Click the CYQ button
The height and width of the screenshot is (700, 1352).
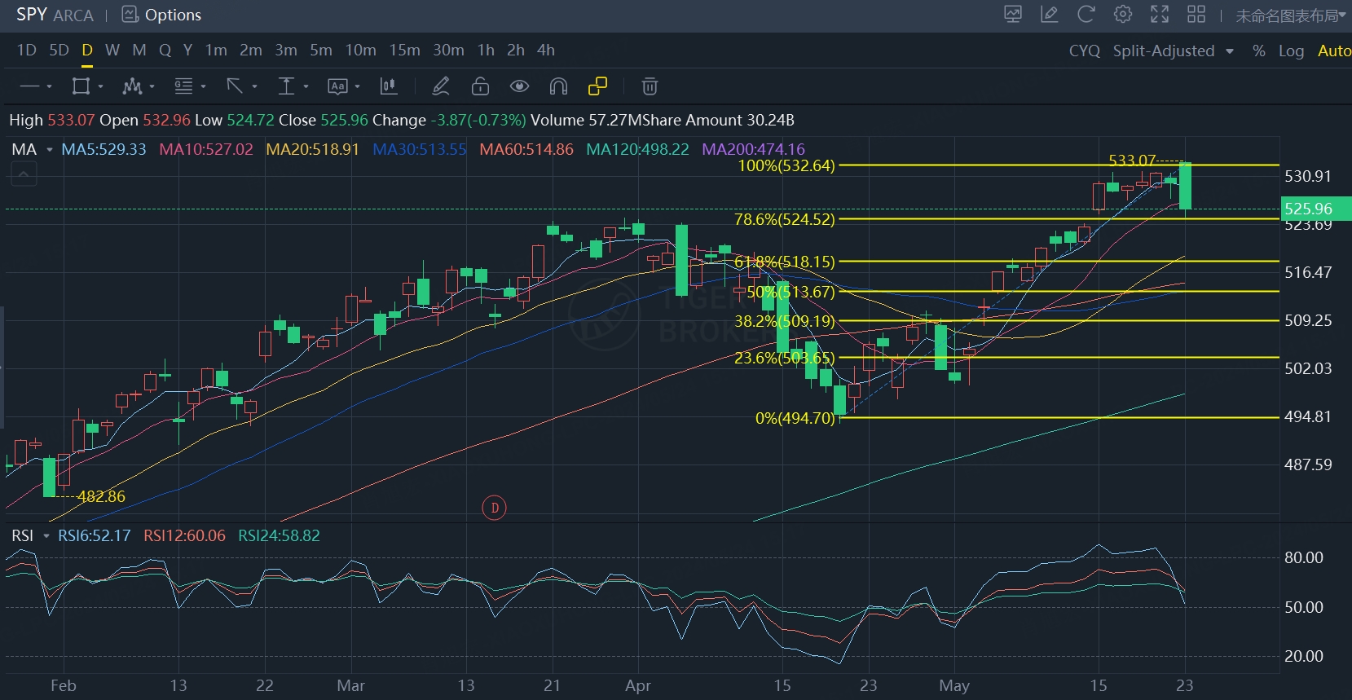(x=1084, y=51)
